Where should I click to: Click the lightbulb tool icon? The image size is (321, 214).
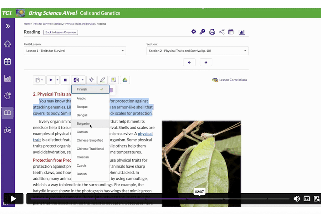pyautogui.click(x=91, y=80)
